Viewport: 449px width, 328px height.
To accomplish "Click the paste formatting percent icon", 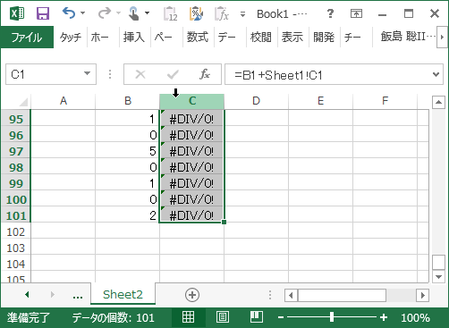I will 196,13.
